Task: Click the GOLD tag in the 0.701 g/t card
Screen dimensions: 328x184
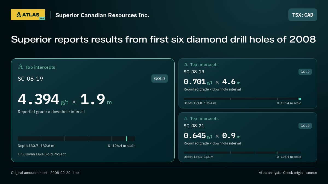Action: coord(305,72)
